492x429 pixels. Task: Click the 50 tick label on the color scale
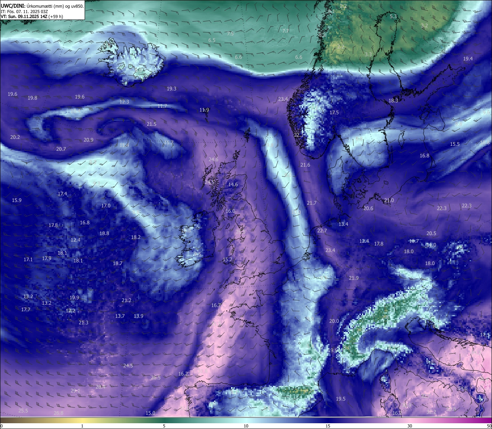point(489,426)
